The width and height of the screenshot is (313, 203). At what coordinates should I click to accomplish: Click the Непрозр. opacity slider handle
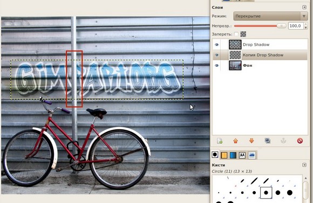point(282,26)
